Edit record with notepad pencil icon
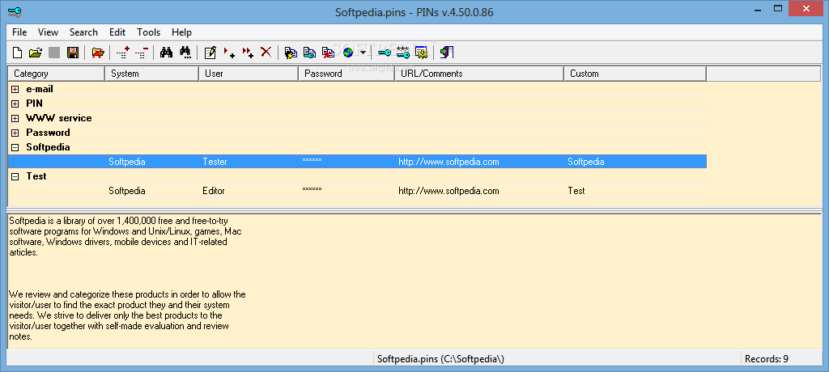This screenshot has width=829, height=372. (x=210, y=53)
